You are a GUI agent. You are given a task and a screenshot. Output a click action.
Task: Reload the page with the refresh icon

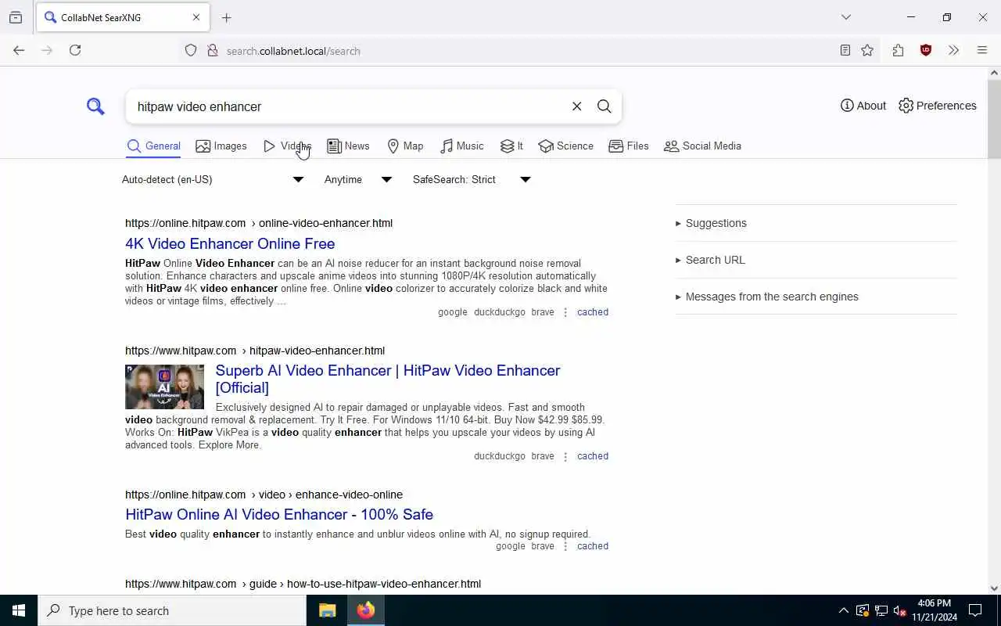coord(75,50)
